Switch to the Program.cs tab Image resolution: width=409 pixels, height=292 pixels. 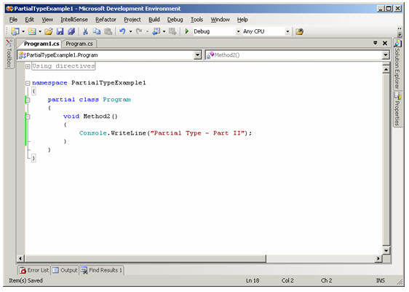click(x=79, y=44)
